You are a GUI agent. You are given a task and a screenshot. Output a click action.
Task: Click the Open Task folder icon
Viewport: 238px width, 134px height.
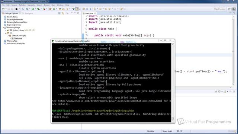[x=63, y=9]
